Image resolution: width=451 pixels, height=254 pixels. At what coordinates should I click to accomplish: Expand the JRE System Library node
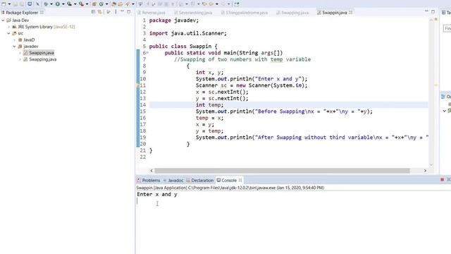coord(8,27)
